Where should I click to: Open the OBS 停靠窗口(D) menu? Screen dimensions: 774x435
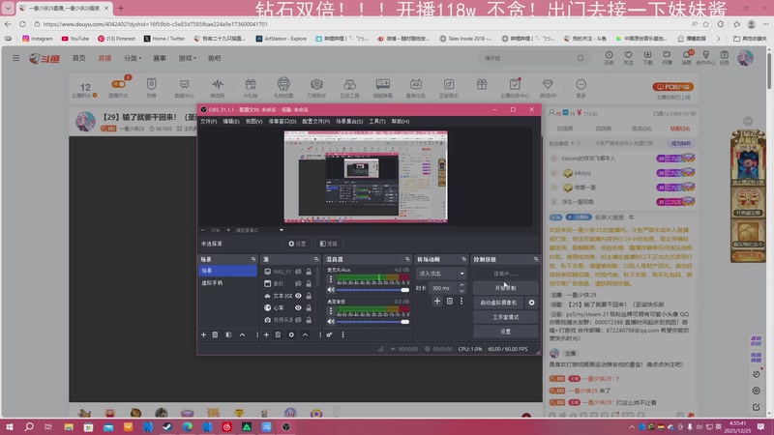pyautogui.click(x=283, y=122)
